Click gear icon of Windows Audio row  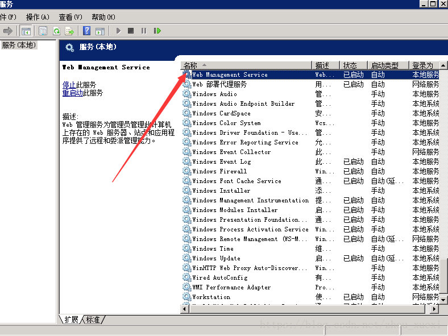click(187, 94)
